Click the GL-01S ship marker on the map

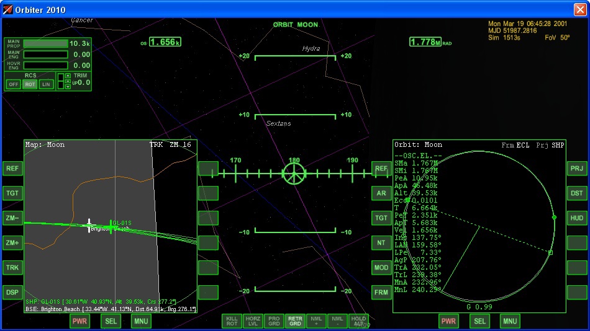[111, 226]
